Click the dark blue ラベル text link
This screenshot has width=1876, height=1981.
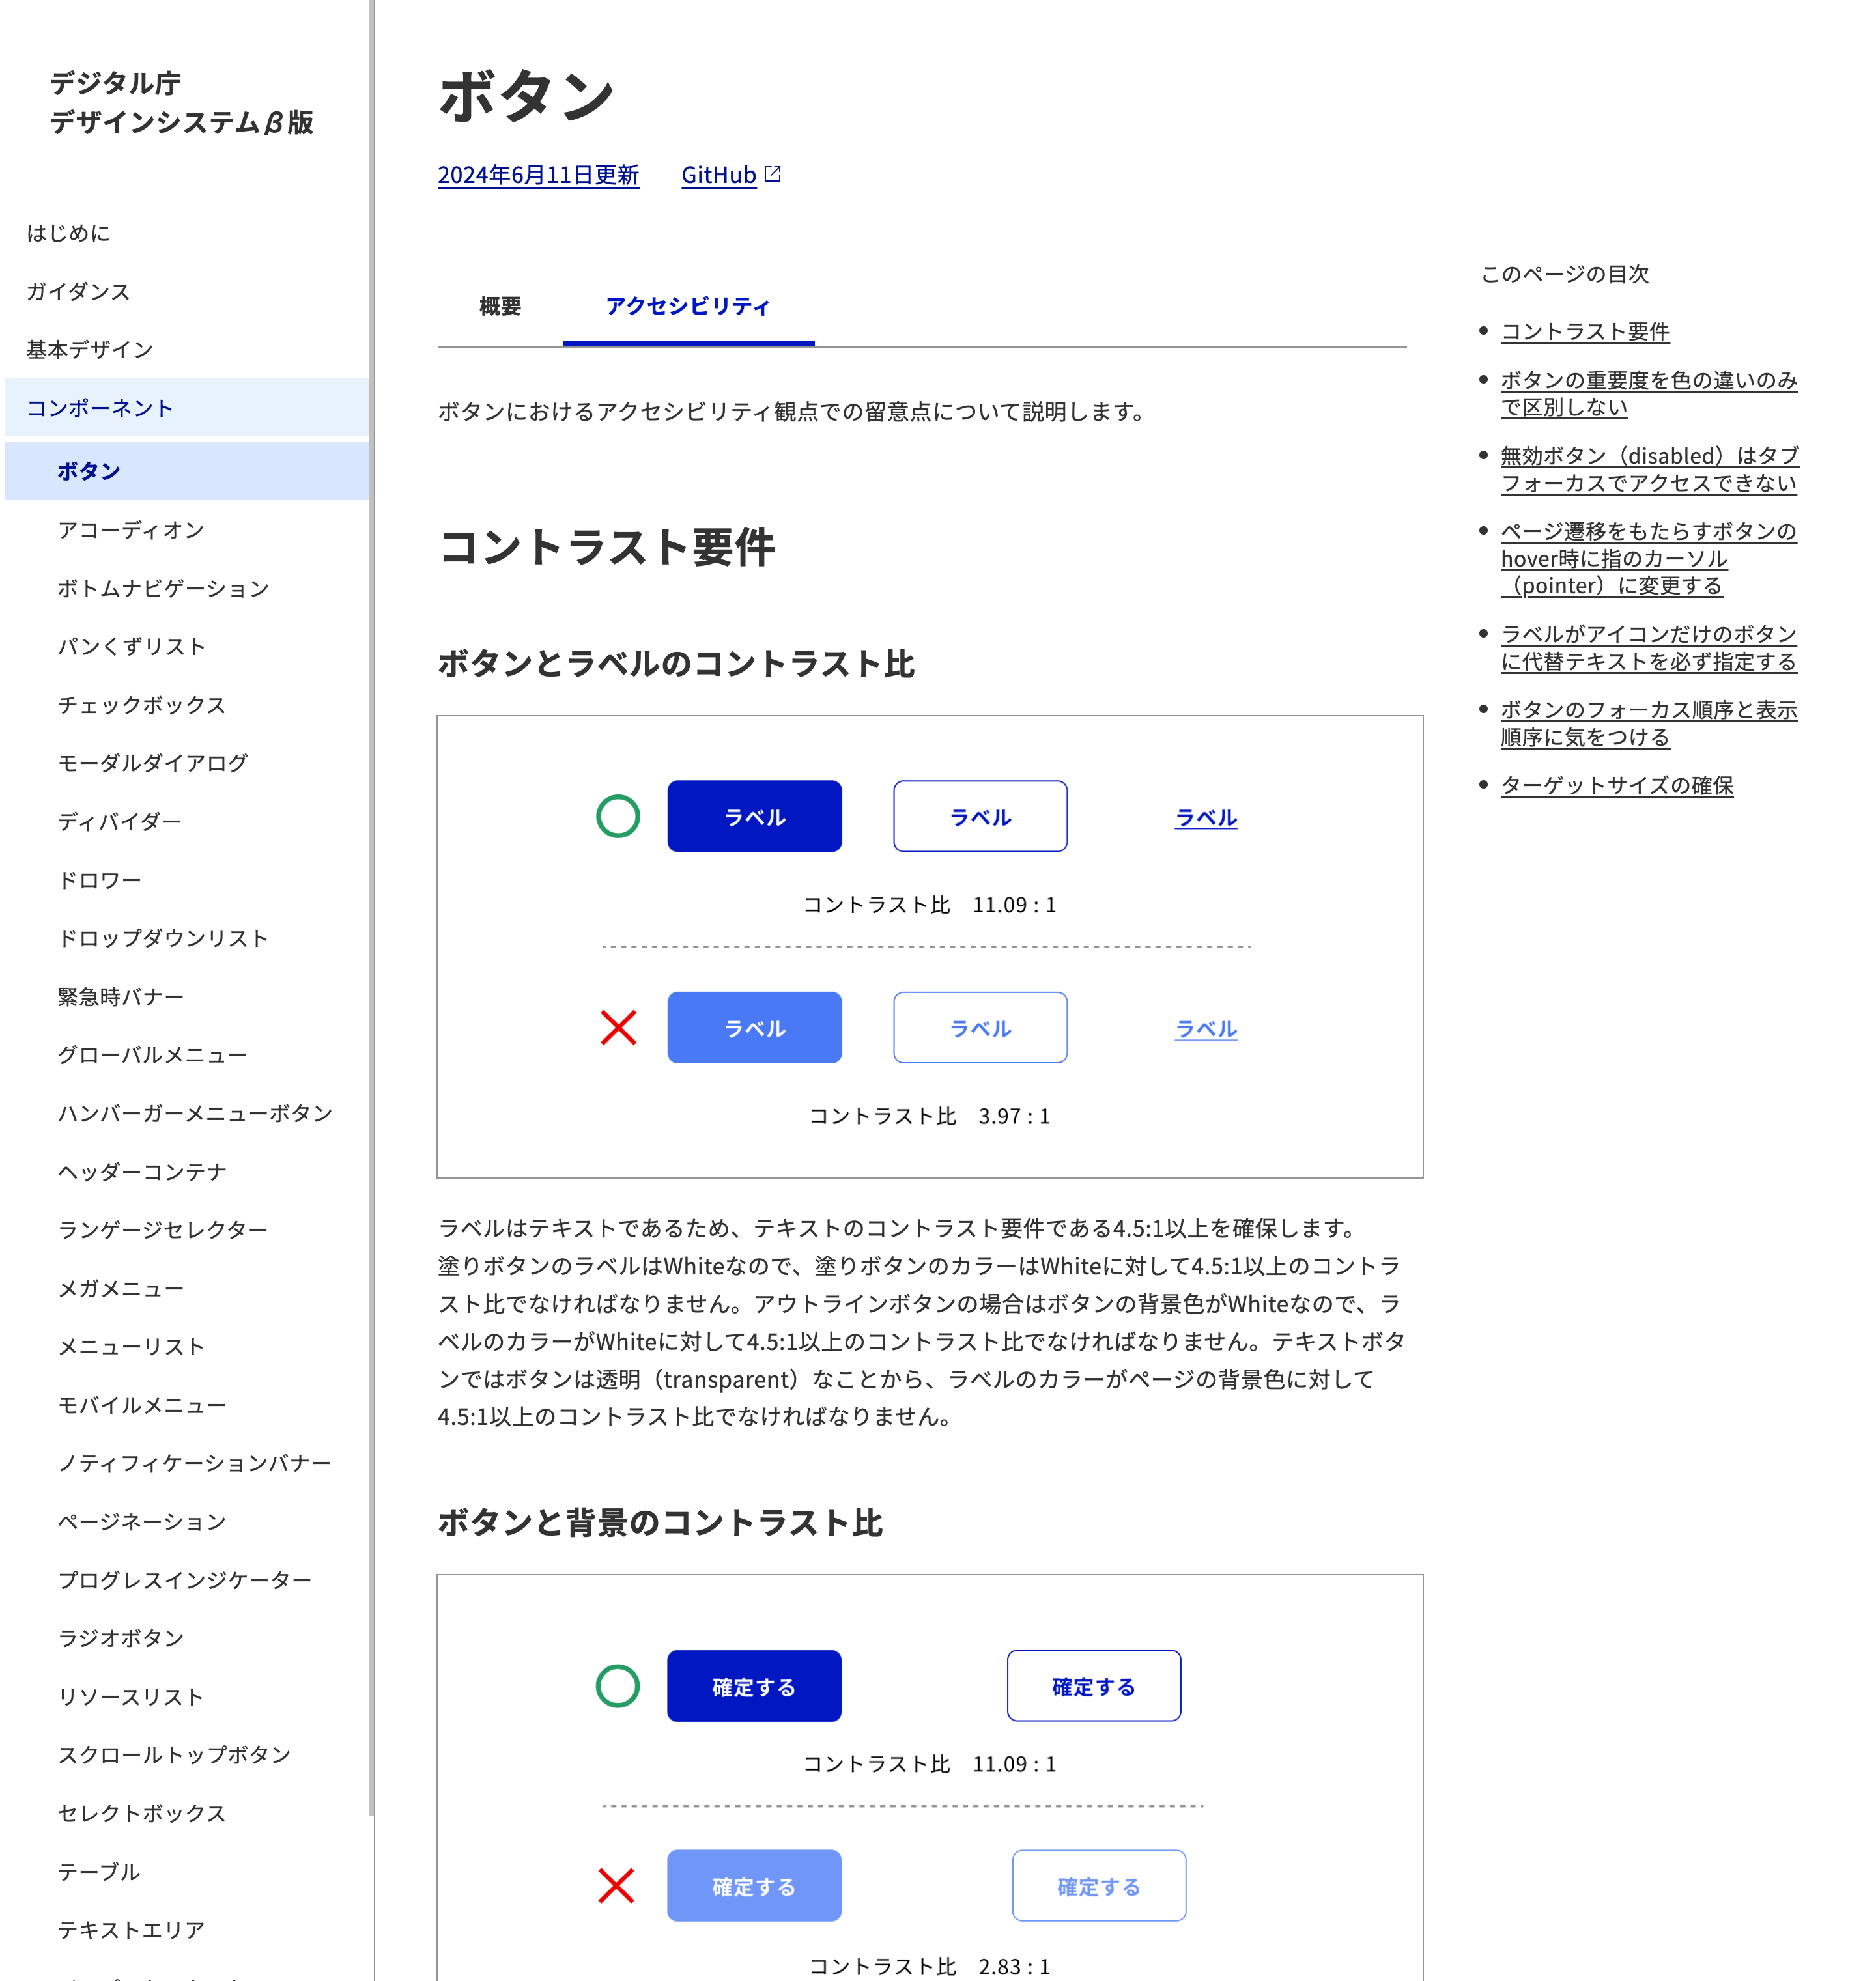coord(1206,817)
